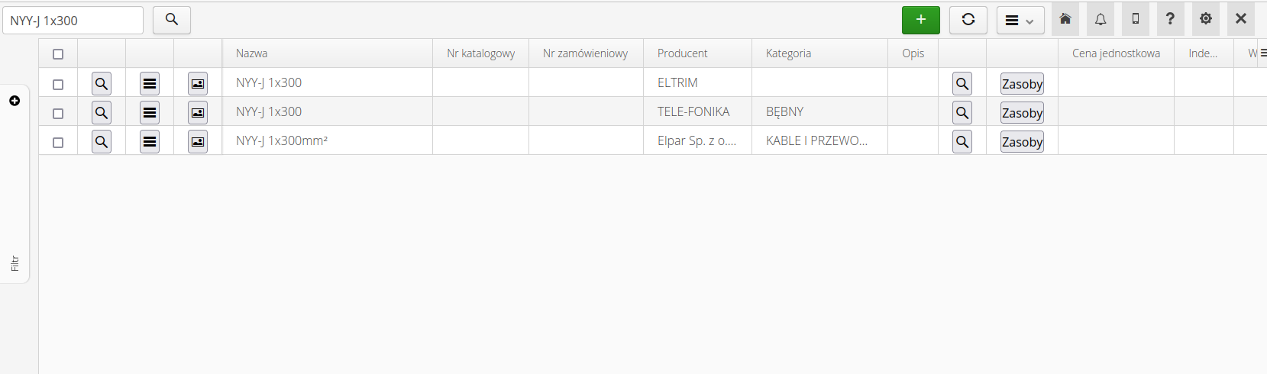Expand the Filtr side panel plus icon
The image size is (1267, 374).
click(x=15, y=101)
